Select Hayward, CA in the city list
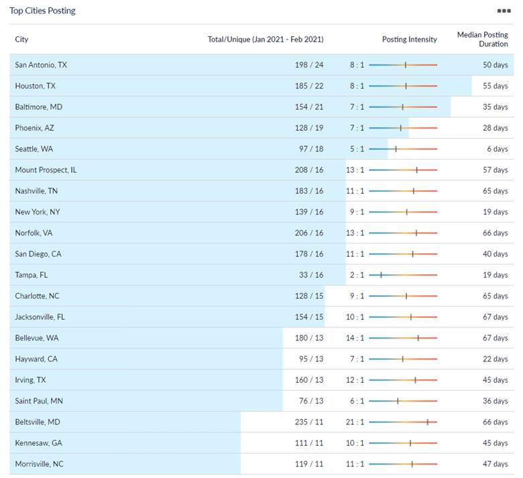 coord(36,359)
